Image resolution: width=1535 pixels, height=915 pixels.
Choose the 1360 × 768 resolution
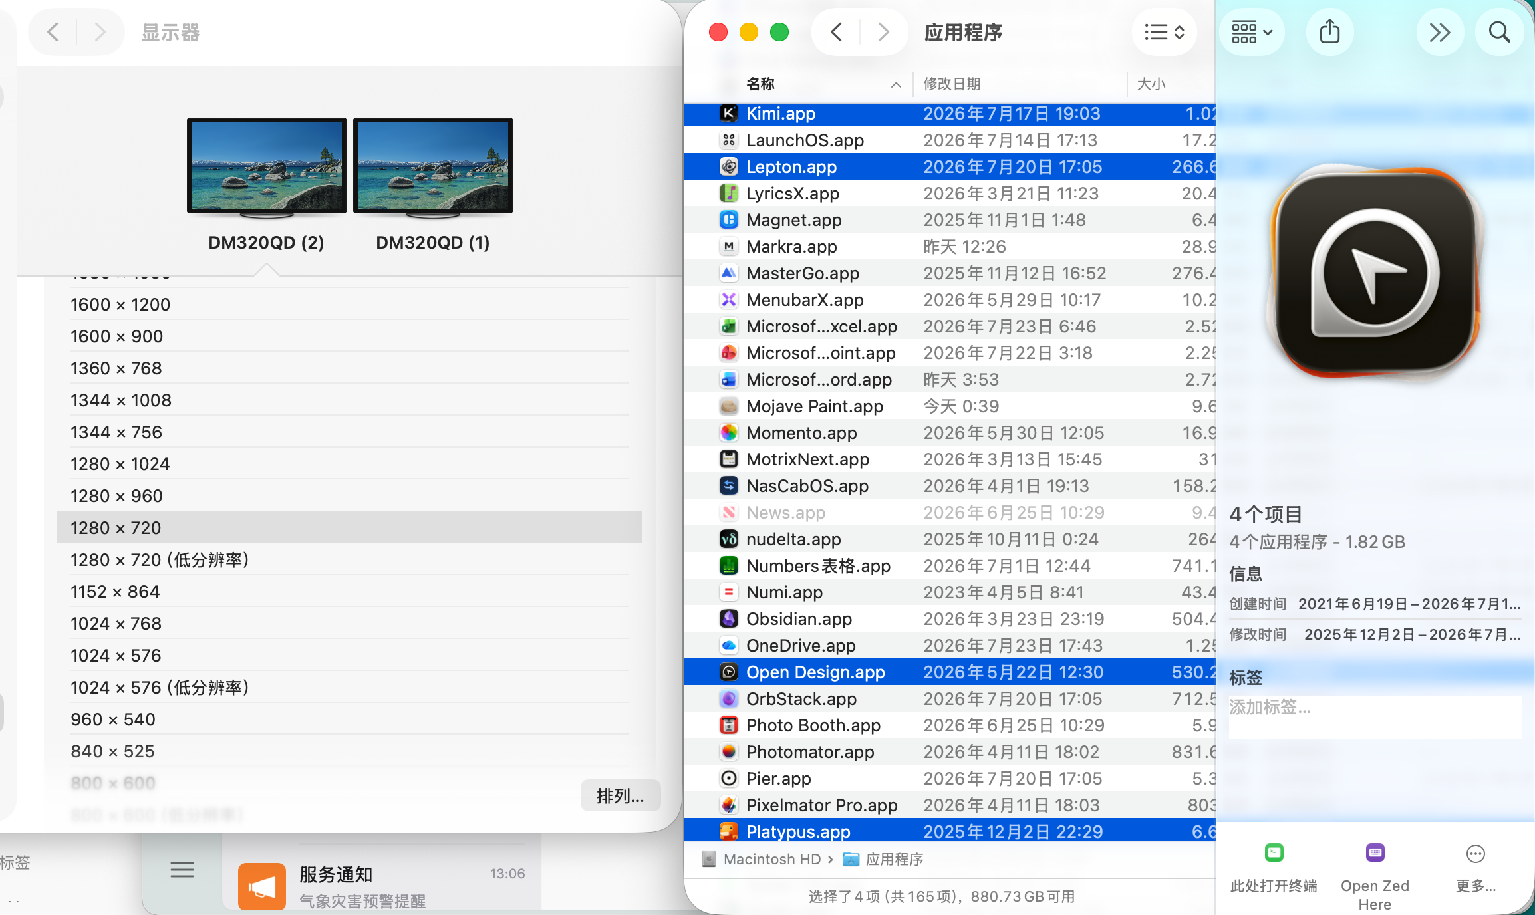(x=350, y=368)
